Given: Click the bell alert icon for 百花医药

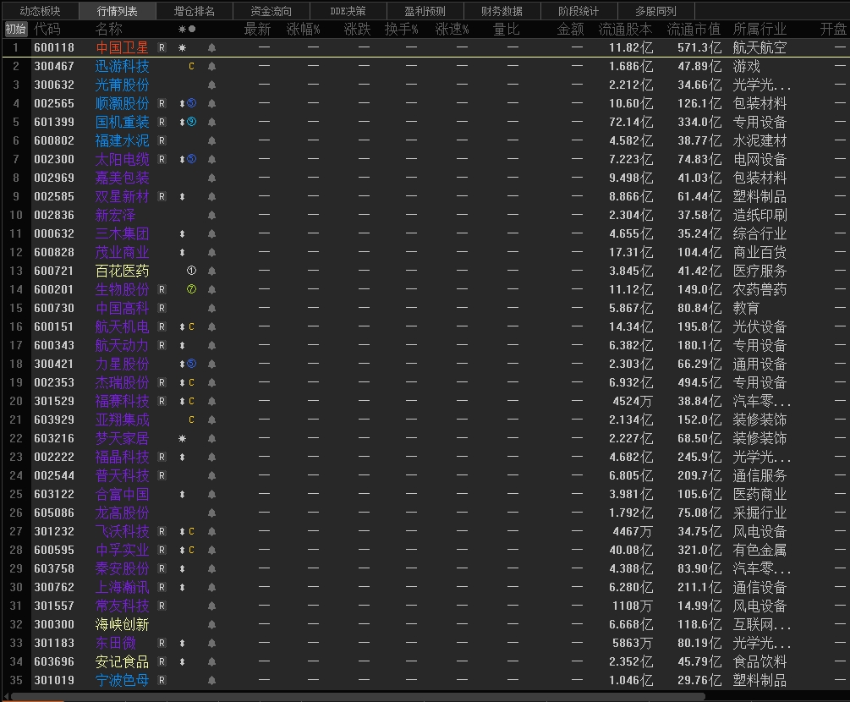Looking at the screenshot, I should 212,271.
